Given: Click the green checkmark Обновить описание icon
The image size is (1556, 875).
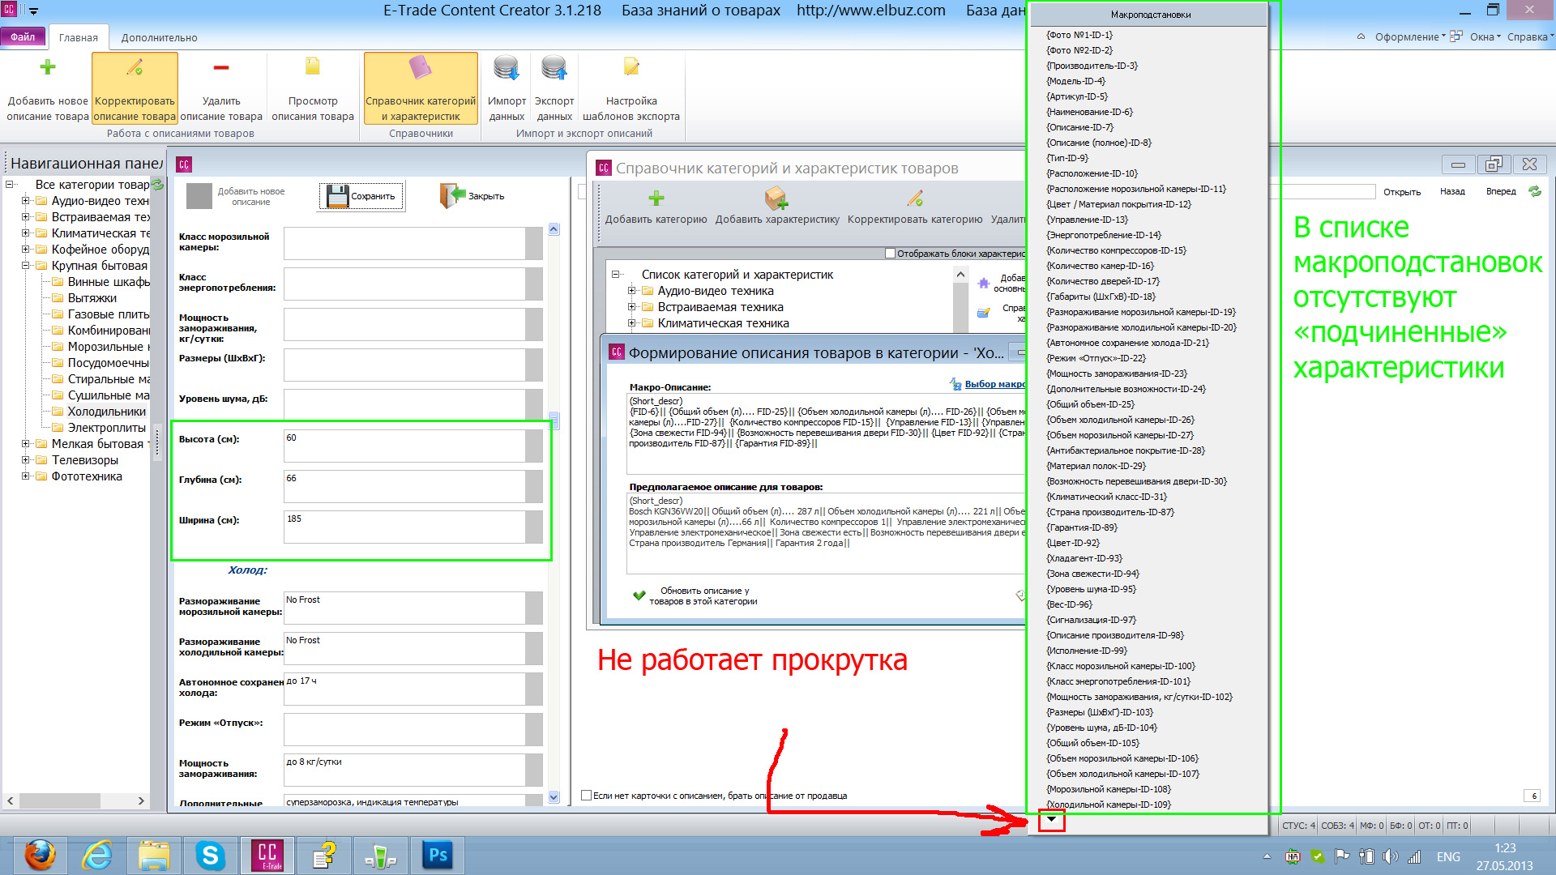Looking at the screenshot, I should click(639, 595).
